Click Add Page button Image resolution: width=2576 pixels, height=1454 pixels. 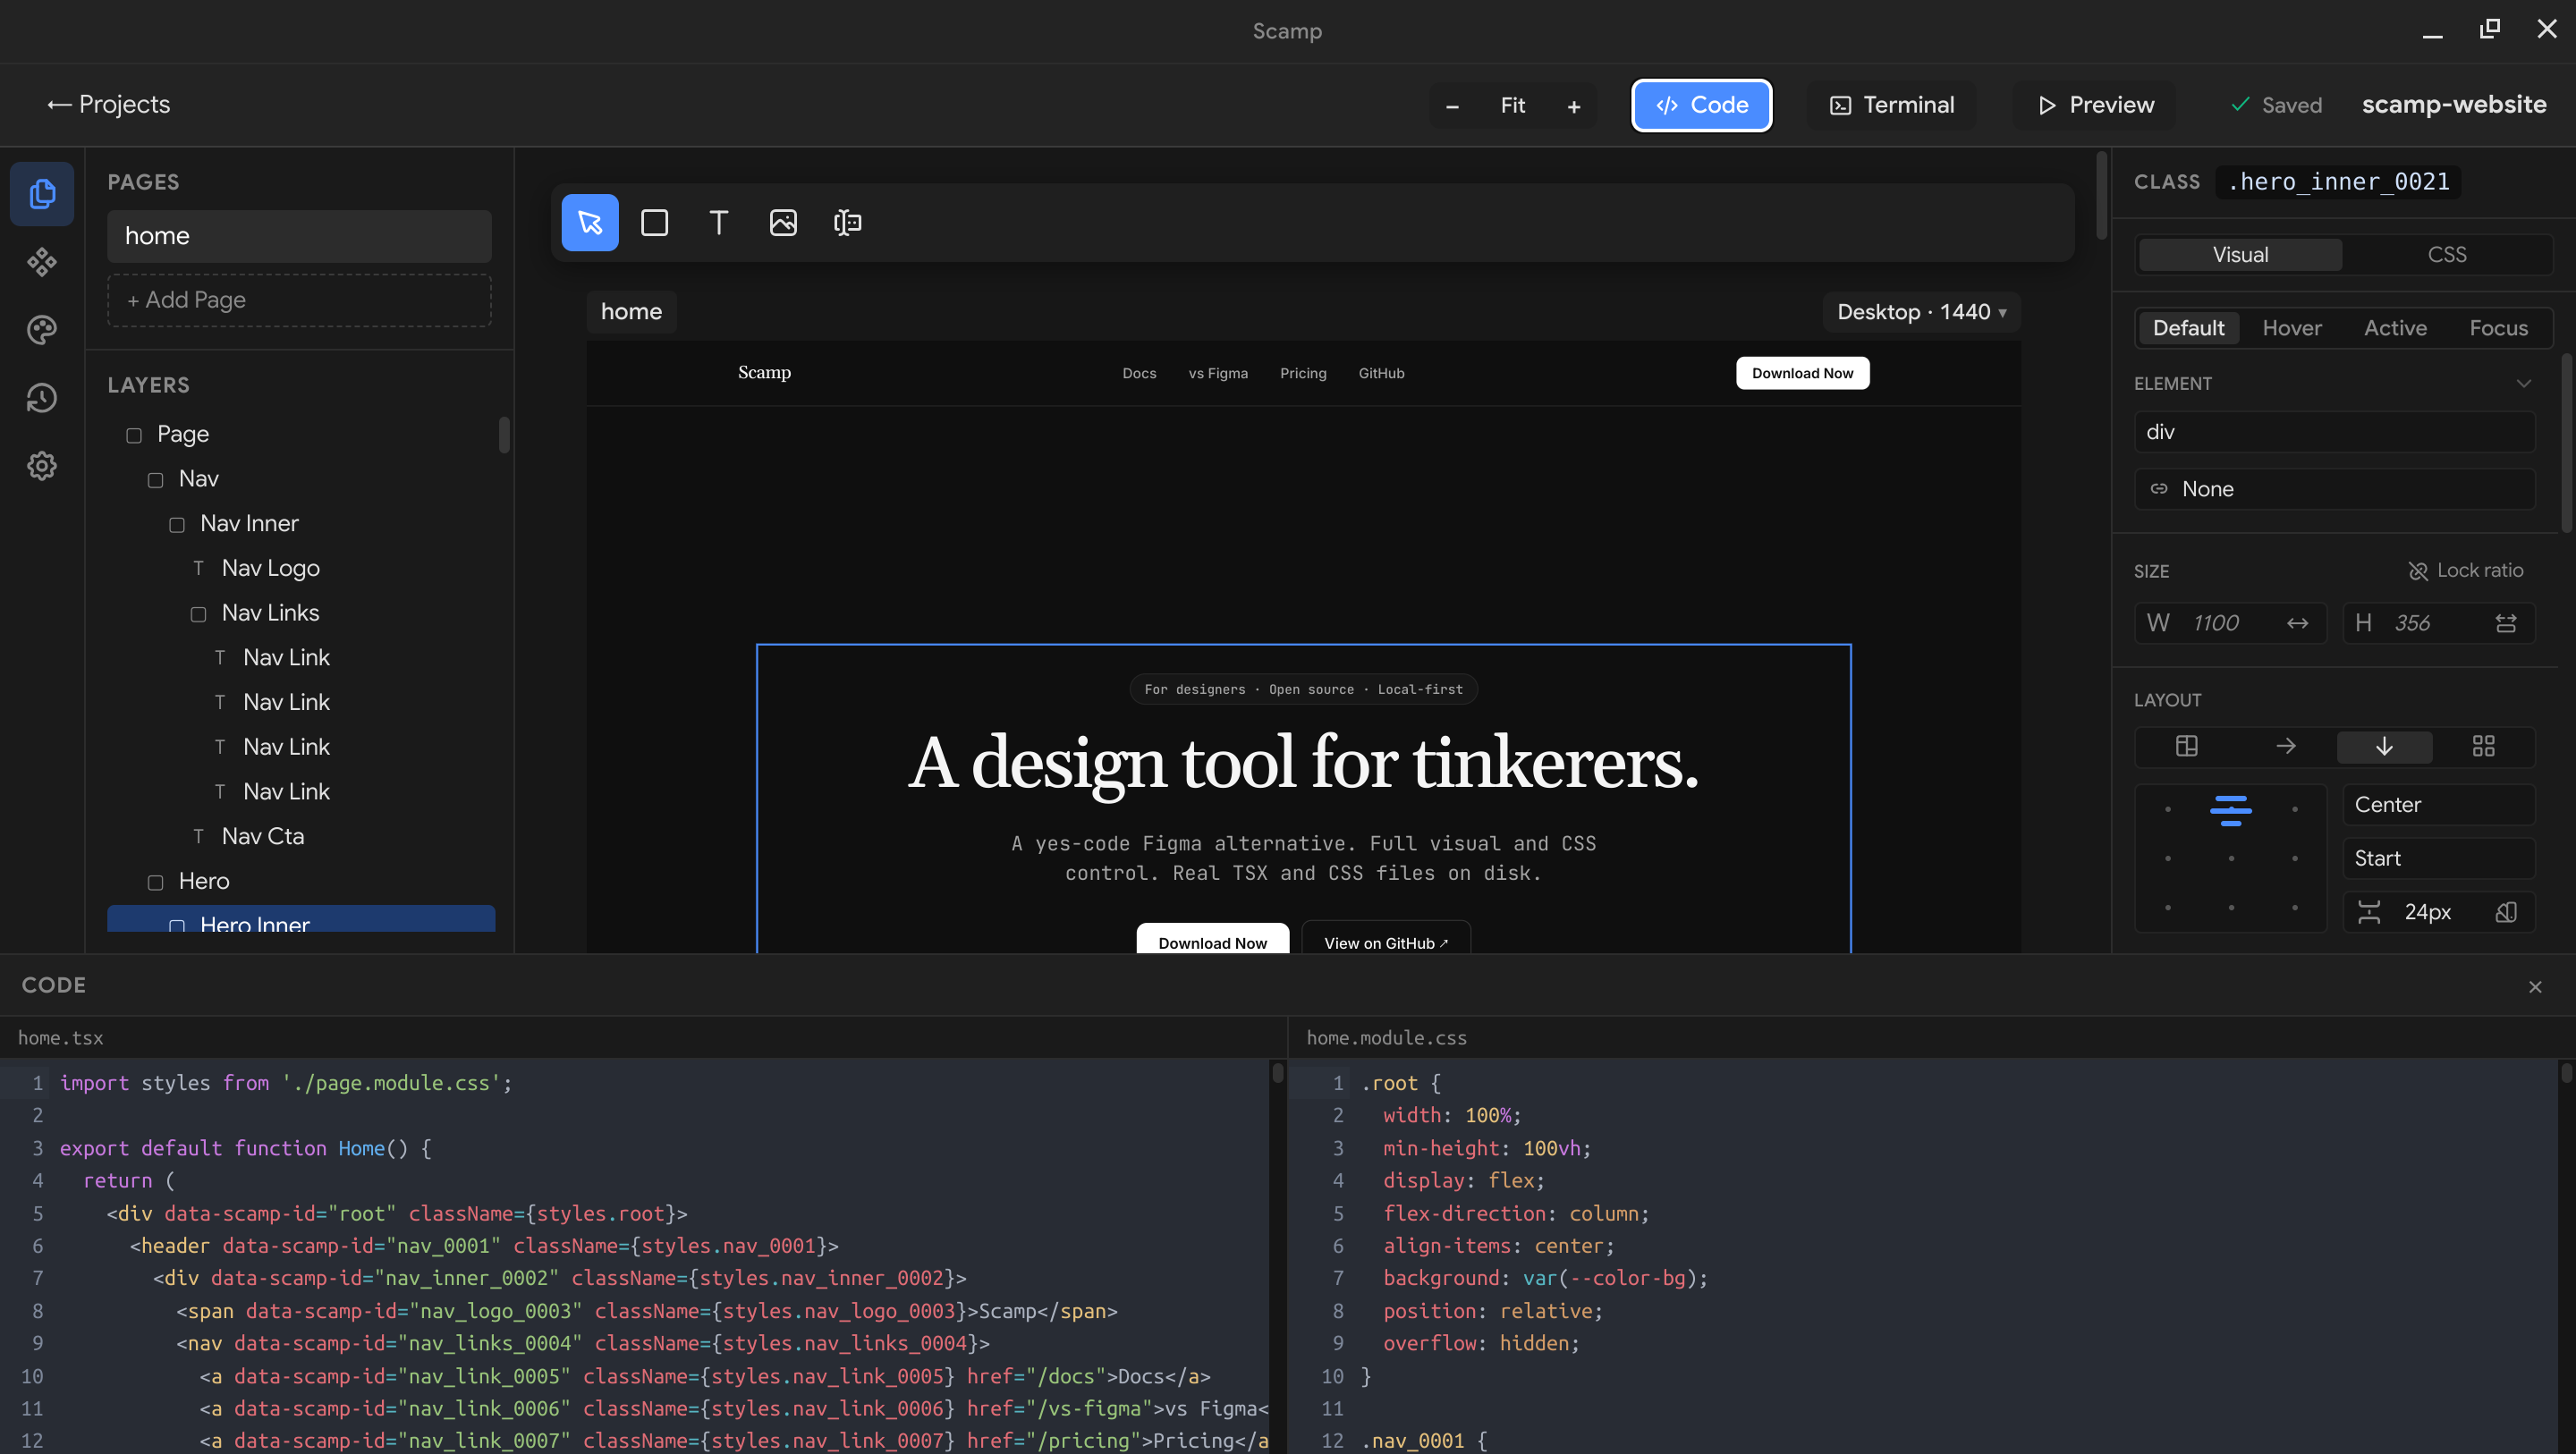[299, 300]
